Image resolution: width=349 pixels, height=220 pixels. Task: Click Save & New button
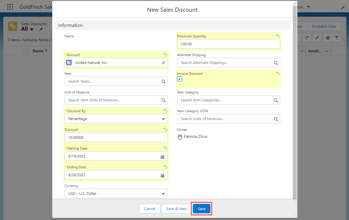pos(176,209)
